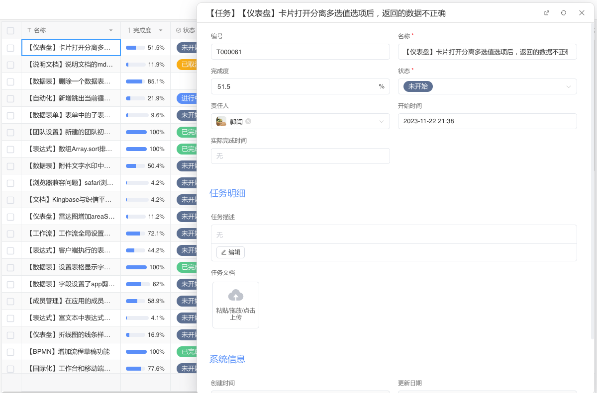Close the task detail panel
The height and width of the screenshot is (393, 597).
pos(582,13)
